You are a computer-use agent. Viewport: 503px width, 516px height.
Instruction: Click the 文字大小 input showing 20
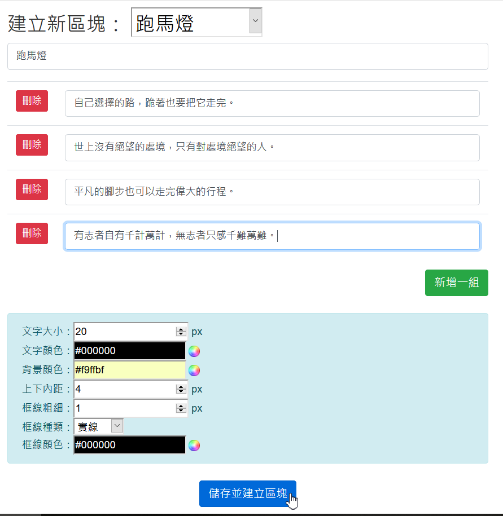(124, 332)
